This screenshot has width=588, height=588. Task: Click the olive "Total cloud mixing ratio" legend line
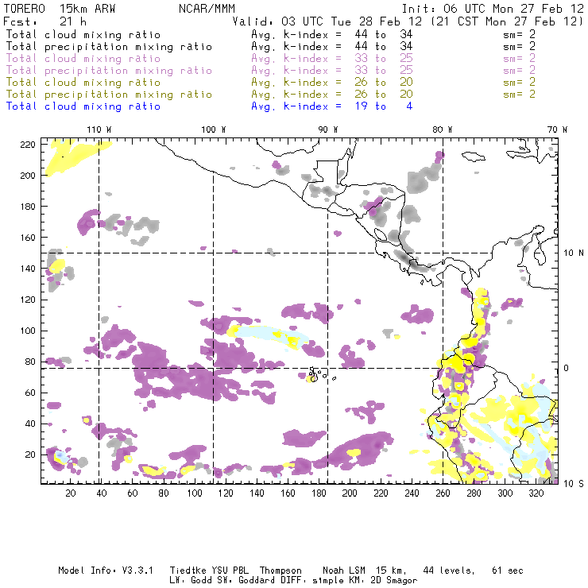pyautogui.click(x=83, y=82)
